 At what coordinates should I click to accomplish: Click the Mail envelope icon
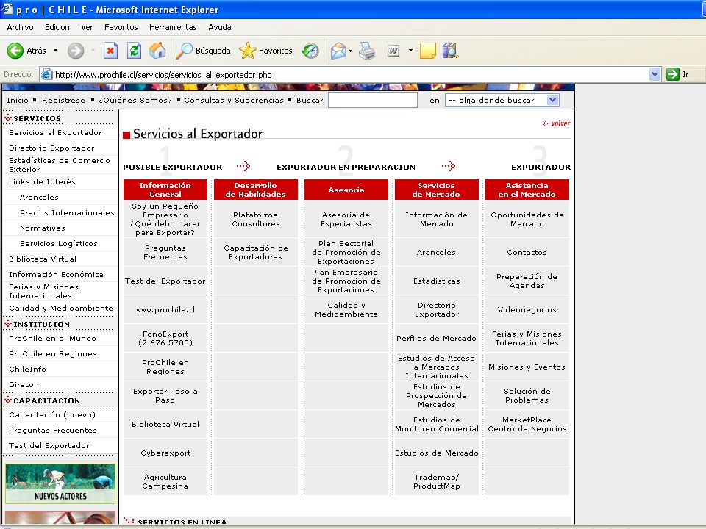338,51
